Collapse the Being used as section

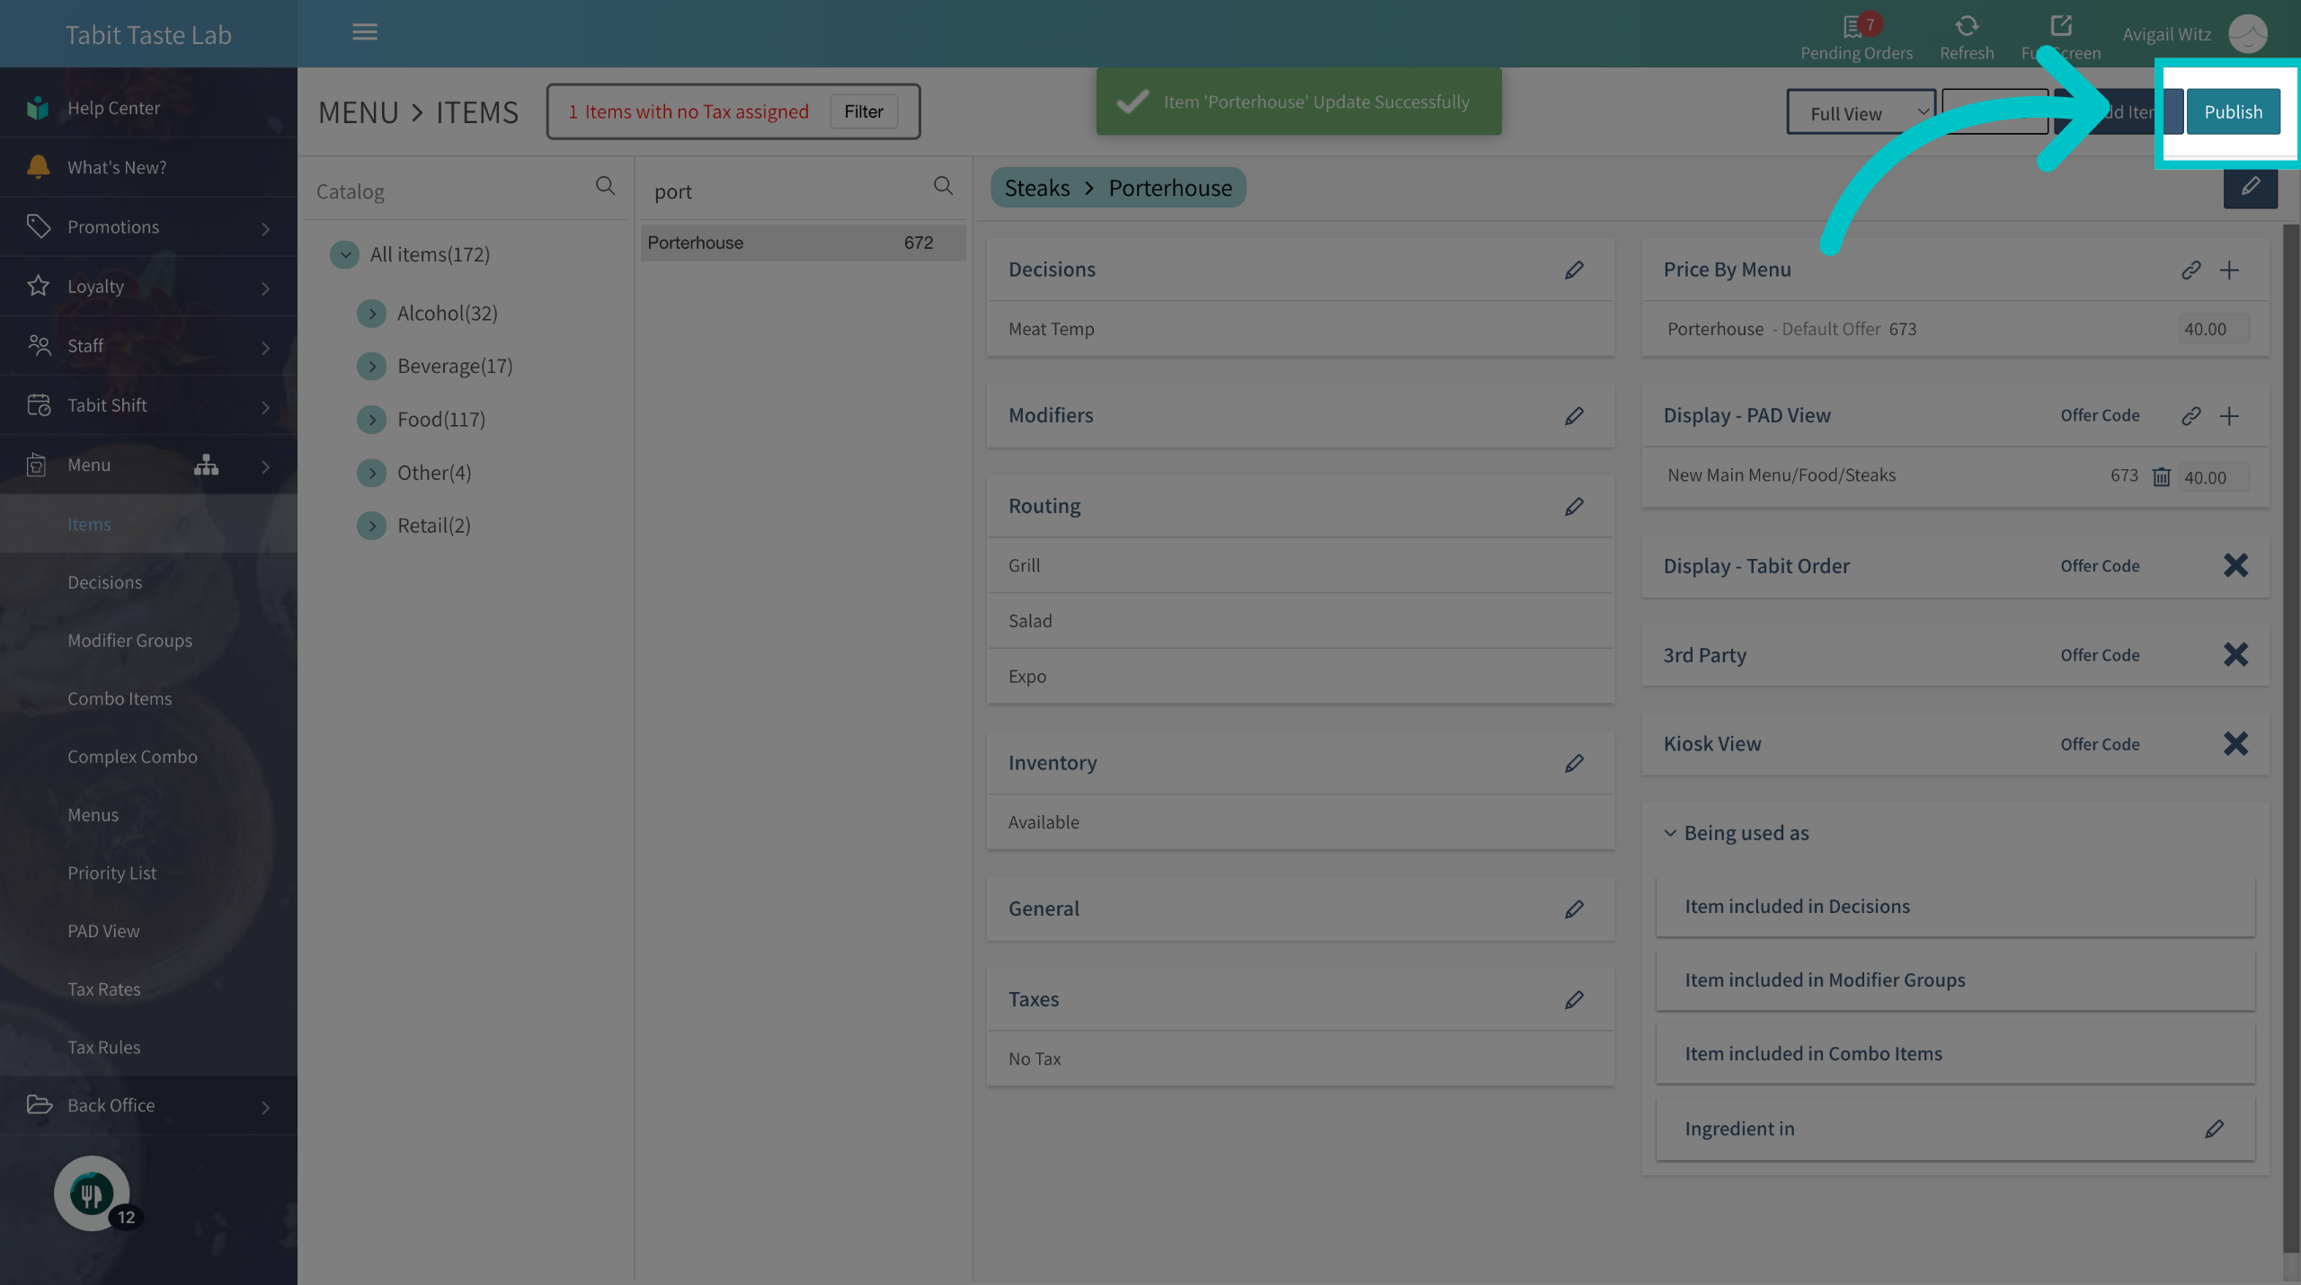[1670, 833]
